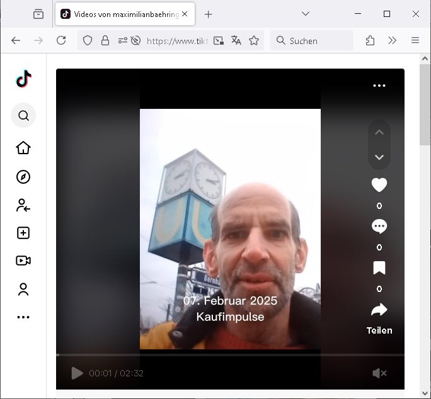The height and width of the screenshot is (399, 431).
Task: Bookmark the video to favorites
Action: [379, 268]
